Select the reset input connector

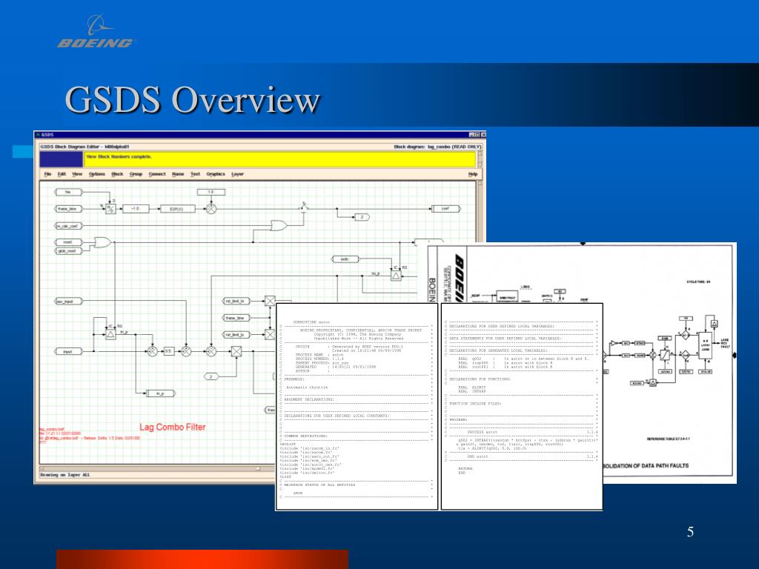pyautogui.click(x=68, y=242)
